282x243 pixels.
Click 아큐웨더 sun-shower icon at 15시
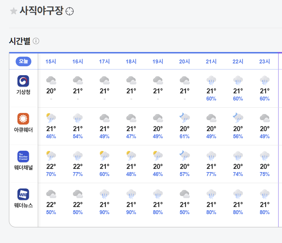51,118
